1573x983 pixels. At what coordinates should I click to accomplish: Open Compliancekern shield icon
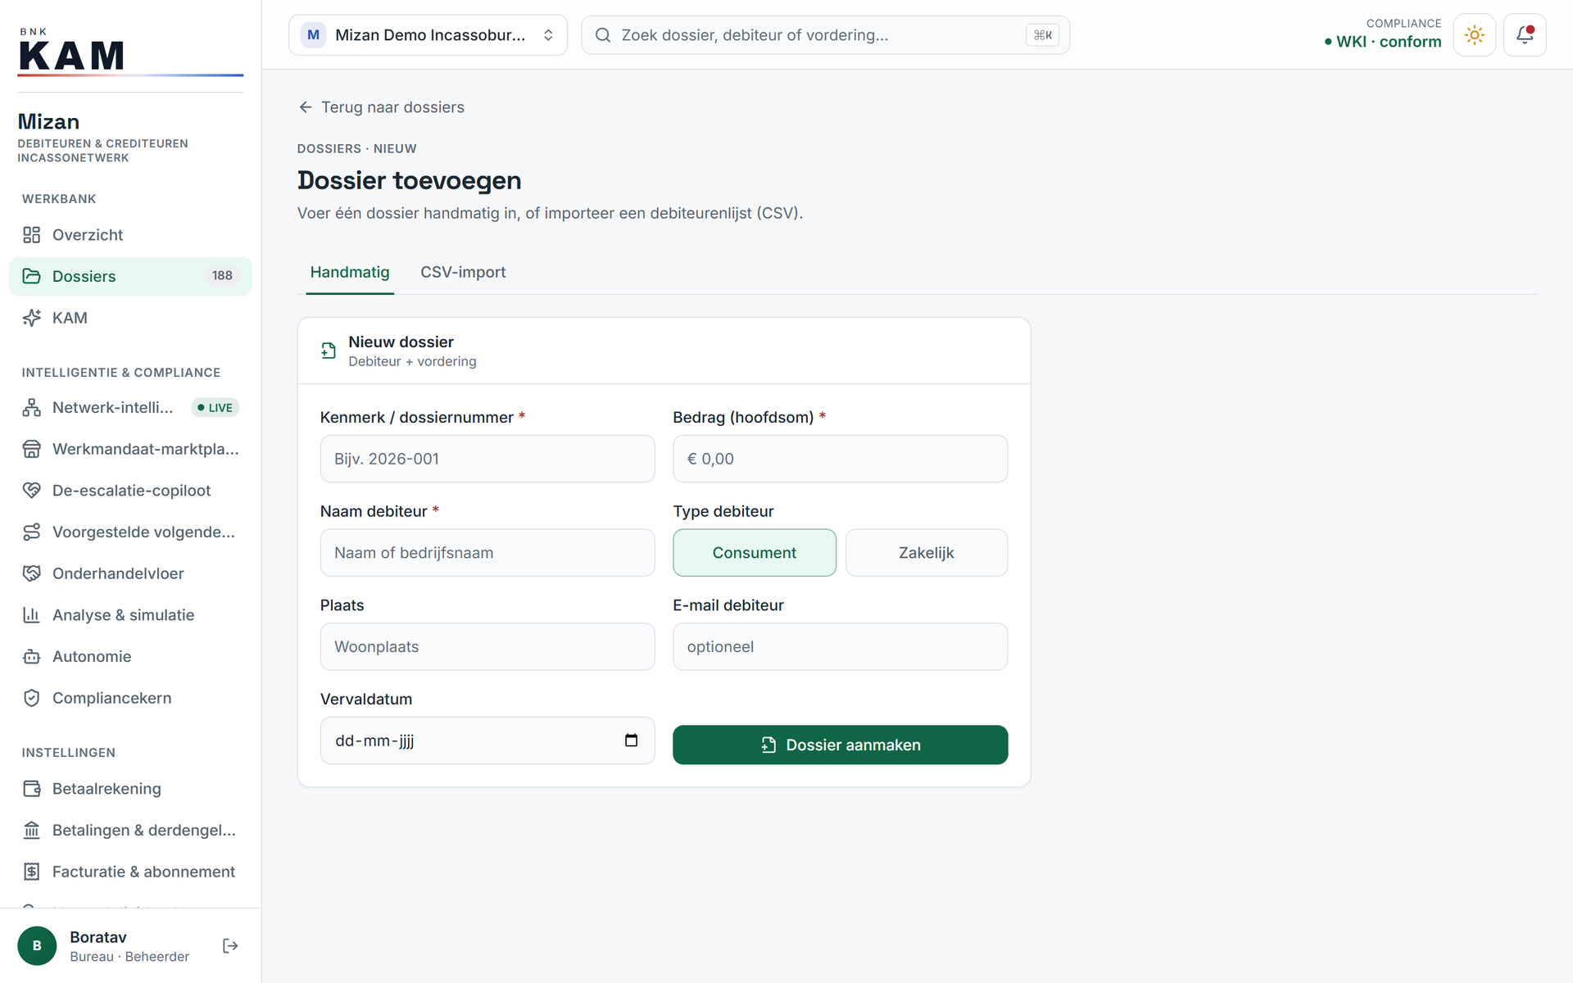click(x=31, y=698)
